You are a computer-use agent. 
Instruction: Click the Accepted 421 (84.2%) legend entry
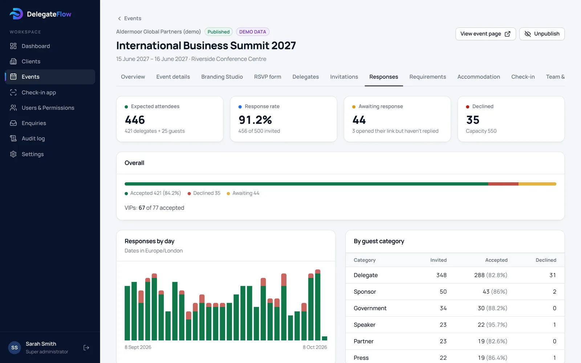pos(153,193)
